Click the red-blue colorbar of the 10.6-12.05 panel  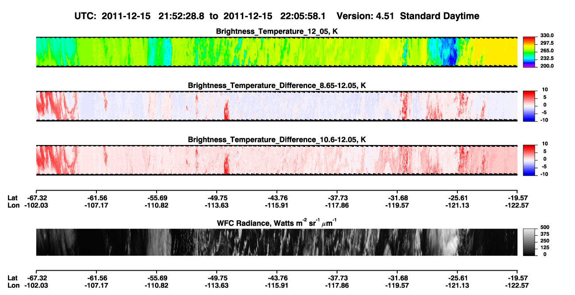coord(529,159)
